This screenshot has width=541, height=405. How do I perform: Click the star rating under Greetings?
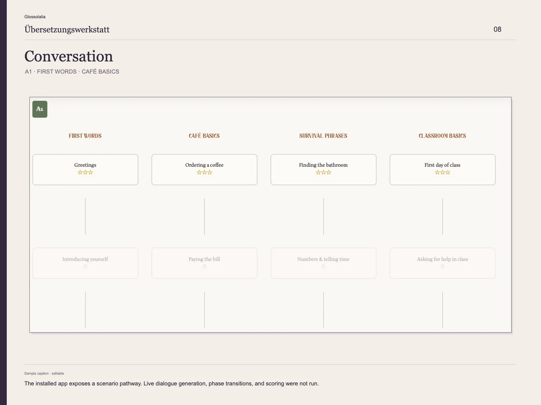pyautogui.click(x=85, y=172)
